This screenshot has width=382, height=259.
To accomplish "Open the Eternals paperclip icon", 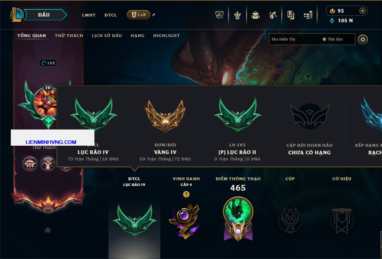I will click(290, 15).
